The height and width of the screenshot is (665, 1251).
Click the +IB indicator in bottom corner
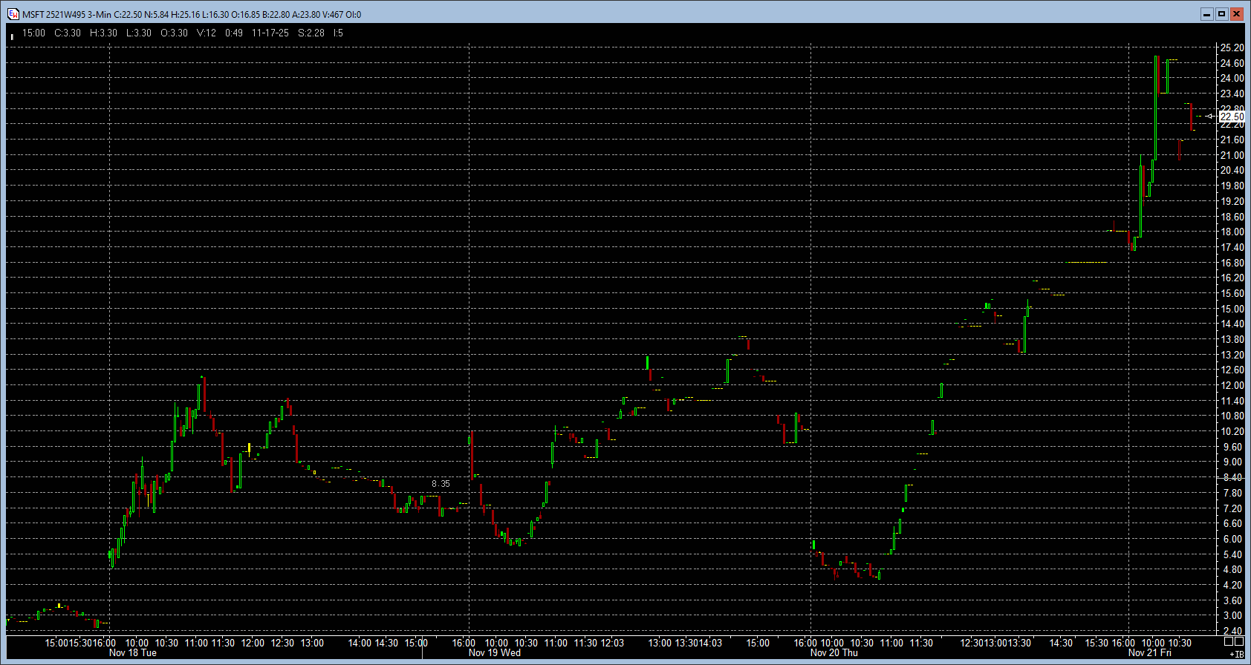coord(1236,654)
